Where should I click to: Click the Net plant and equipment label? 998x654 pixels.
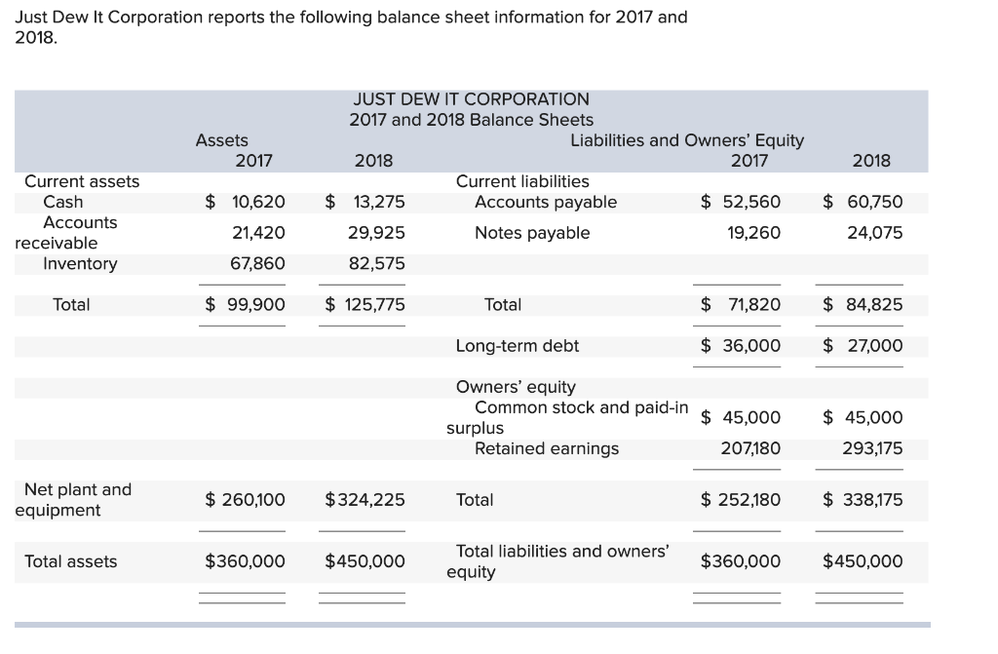tap(73, 500)
